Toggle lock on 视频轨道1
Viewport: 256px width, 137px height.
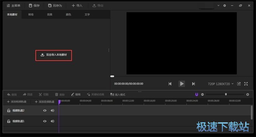coord(9,122)
